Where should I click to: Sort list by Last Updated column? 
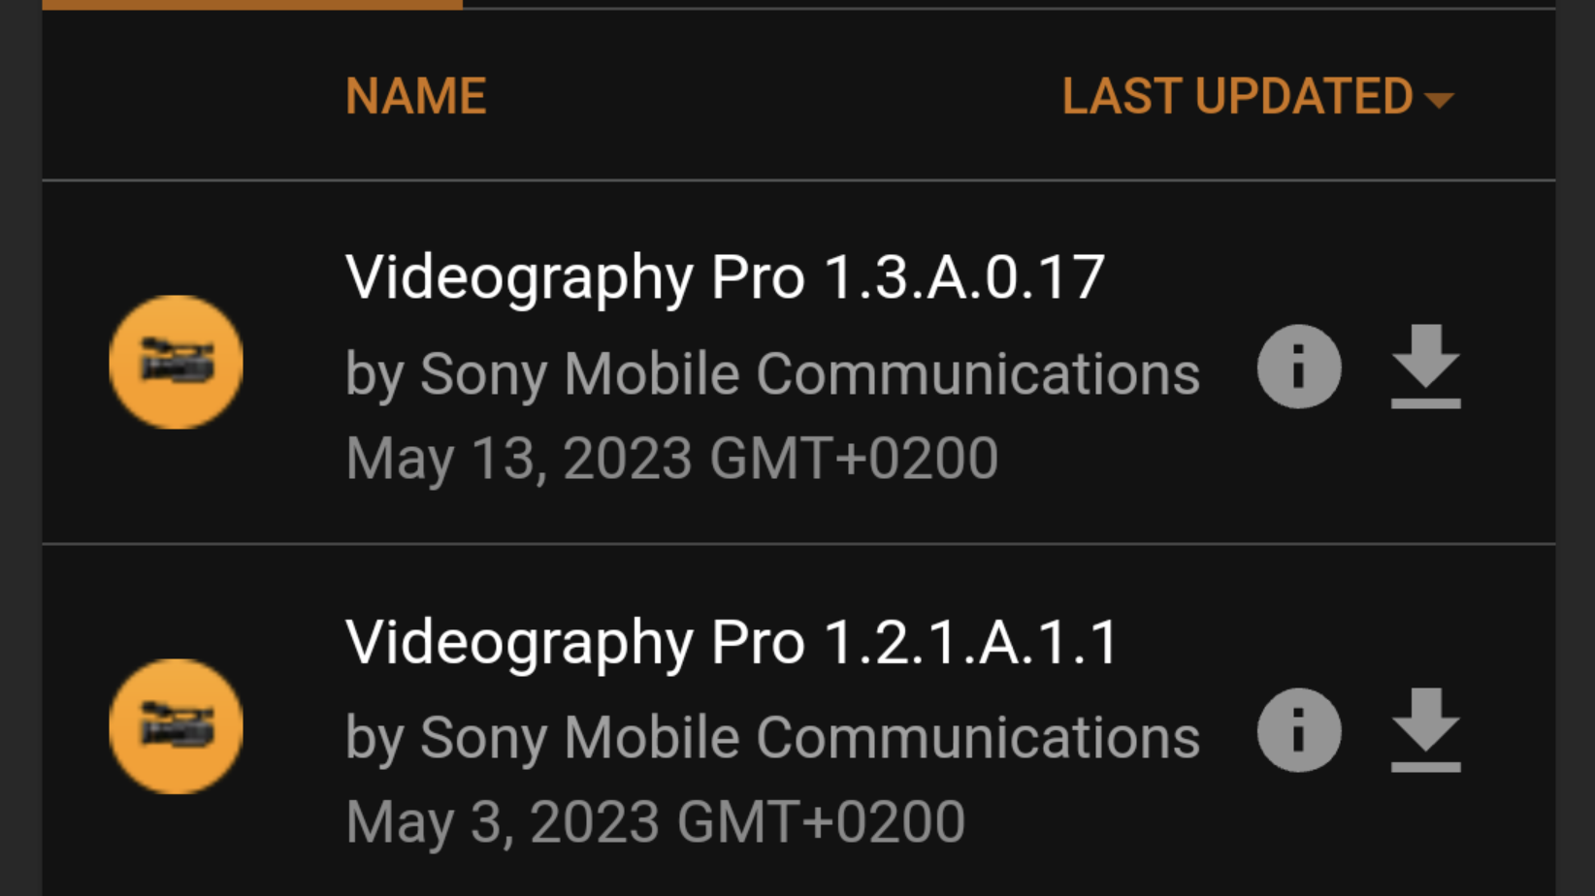click(1237, 97)
